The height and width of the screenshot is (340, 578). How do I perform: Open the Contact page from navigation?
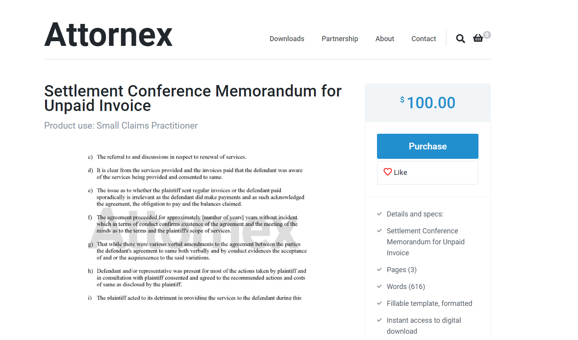(x=424, y=38)
